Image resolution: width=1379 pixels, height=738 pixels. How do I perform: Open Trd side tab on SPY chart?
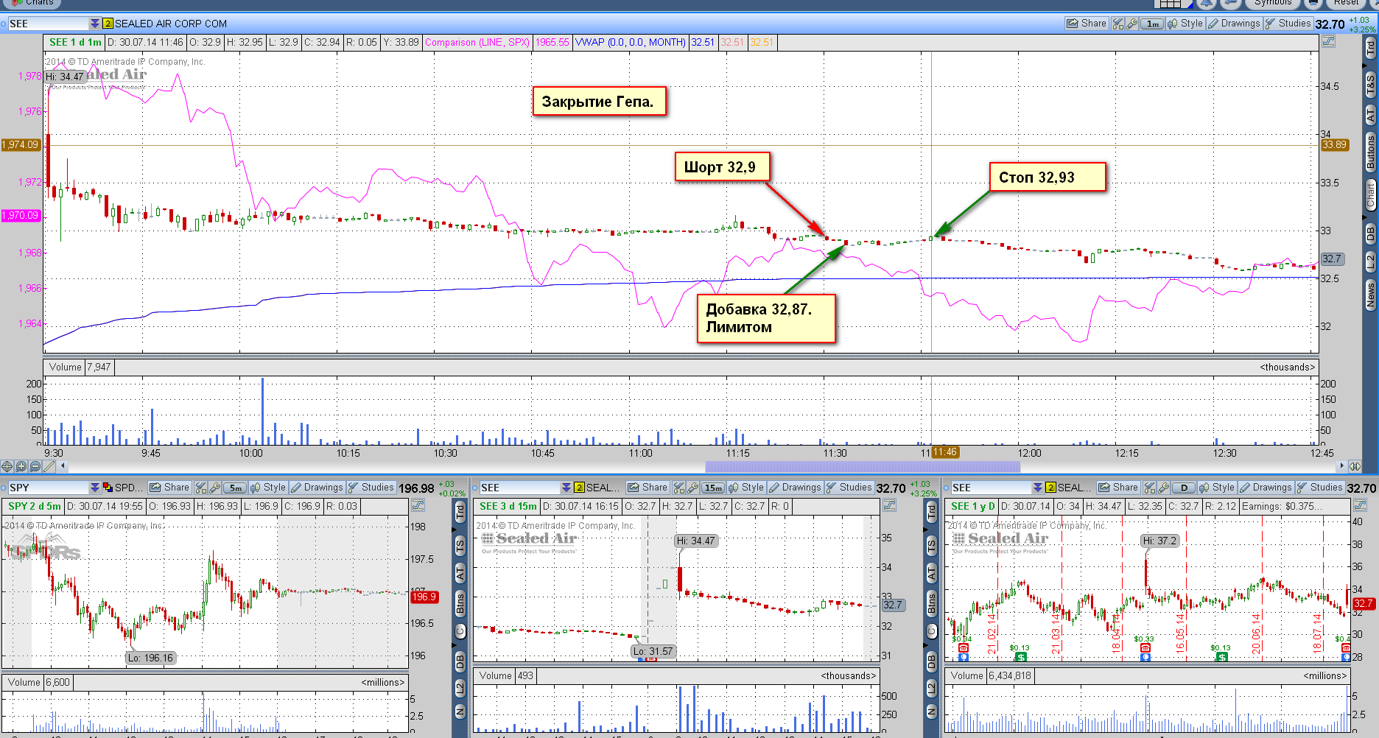[460, 510]
